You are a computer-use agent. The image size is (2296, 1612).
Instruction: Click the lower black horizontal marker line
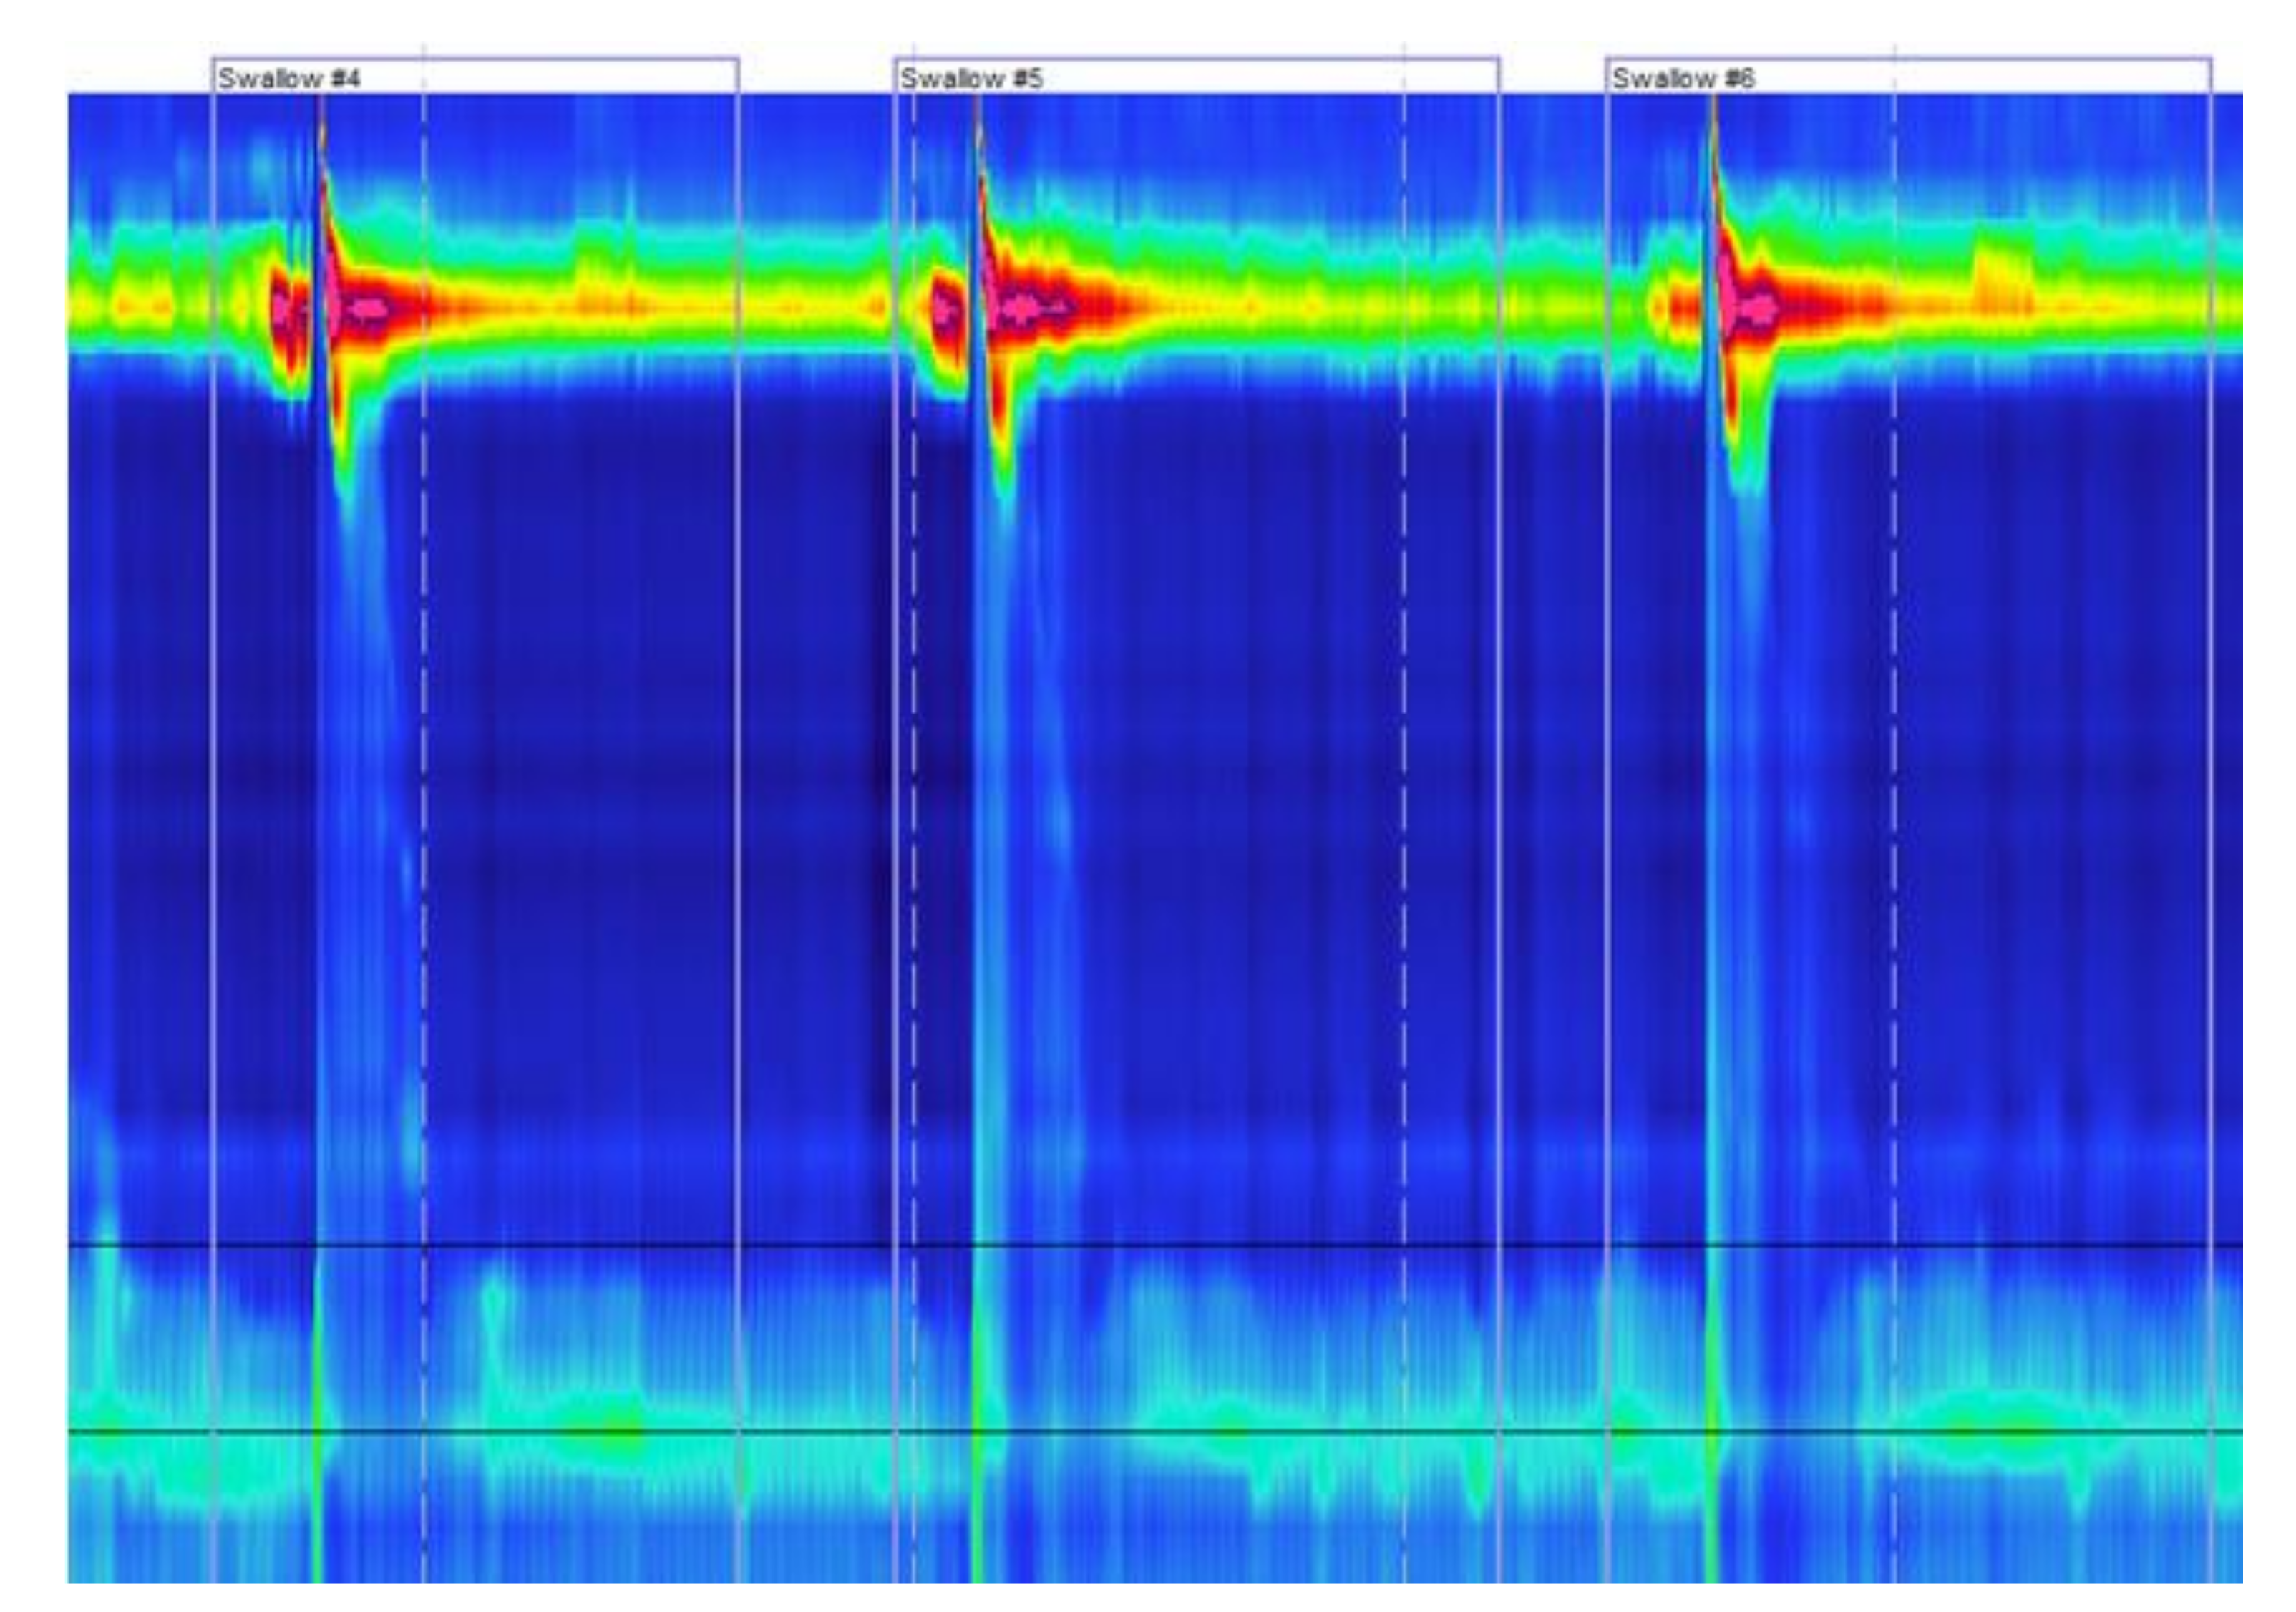pos(1150,1432)
